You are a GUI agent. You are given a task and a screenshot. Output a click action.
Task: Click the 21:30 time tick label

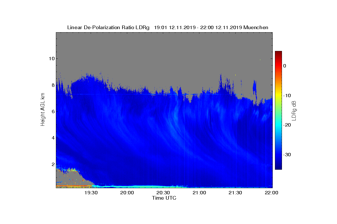235,193
